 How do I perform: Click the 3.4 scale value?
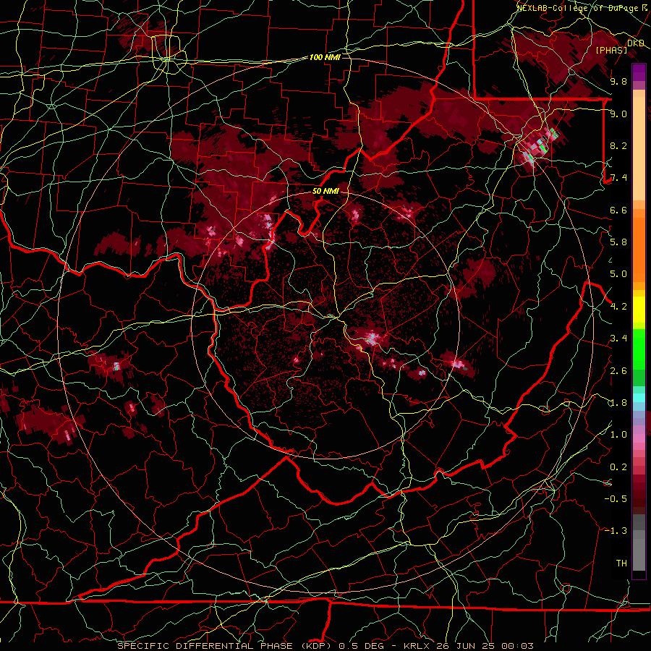[x=618, y=339]
